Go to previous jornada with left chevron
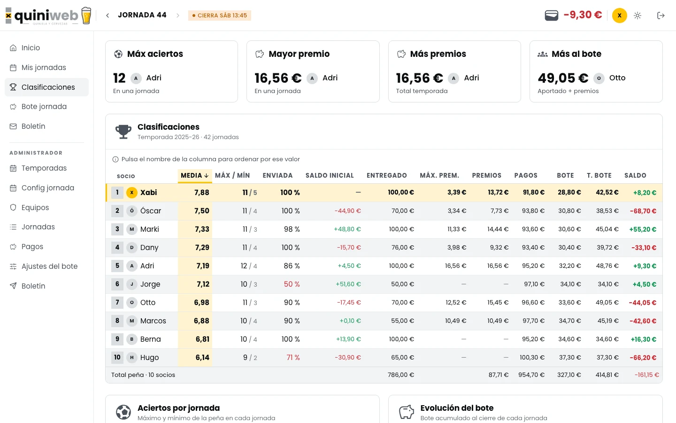Viewport: 676px width, 423px height. coord(108,16)
